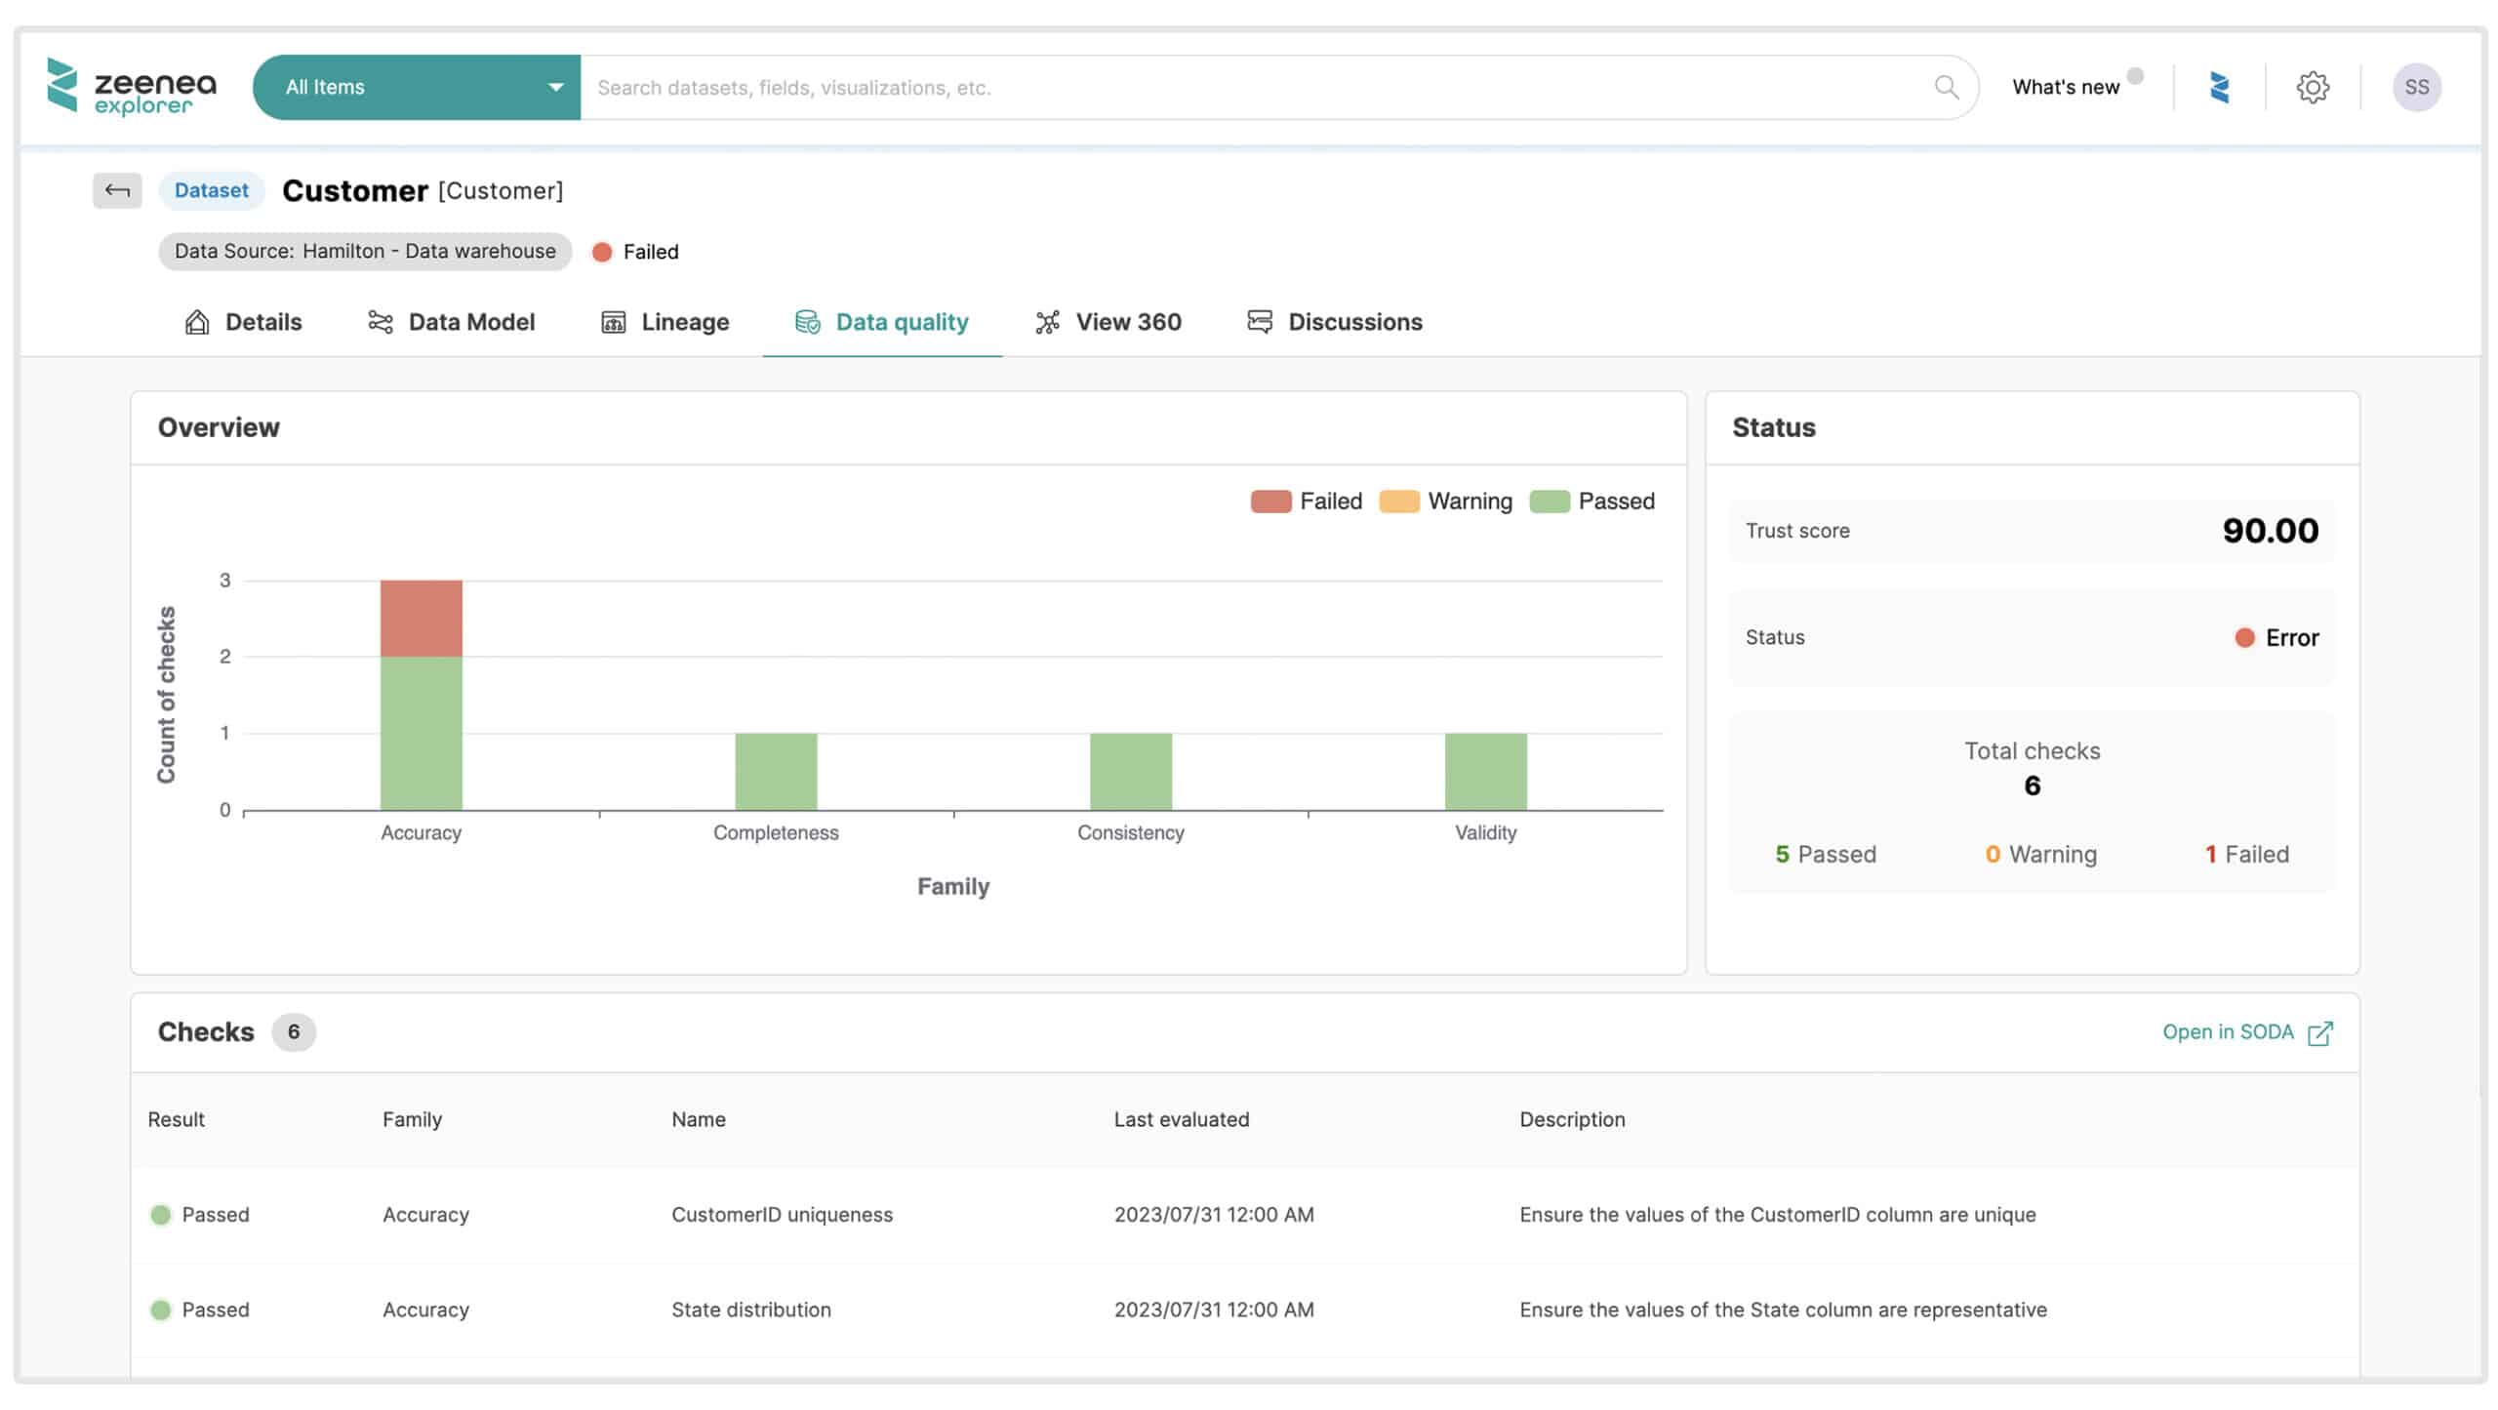Click the CustomerID uniqueness check name
2498x1410 pixels.
(782, 1215)
